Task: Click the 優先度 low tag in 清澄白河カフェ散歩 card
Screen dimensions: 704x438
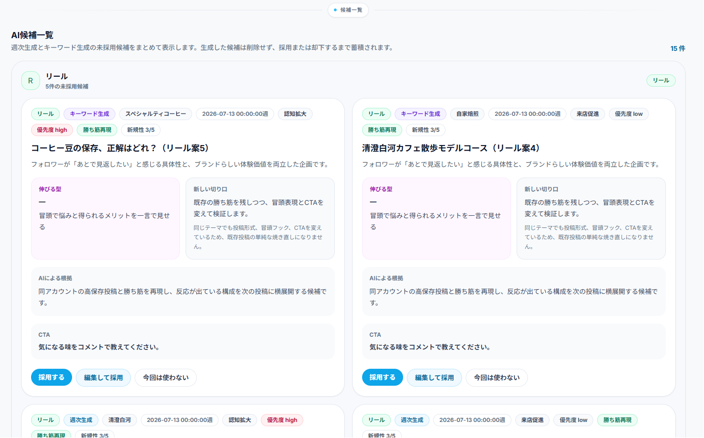Action: click(629, 114)
